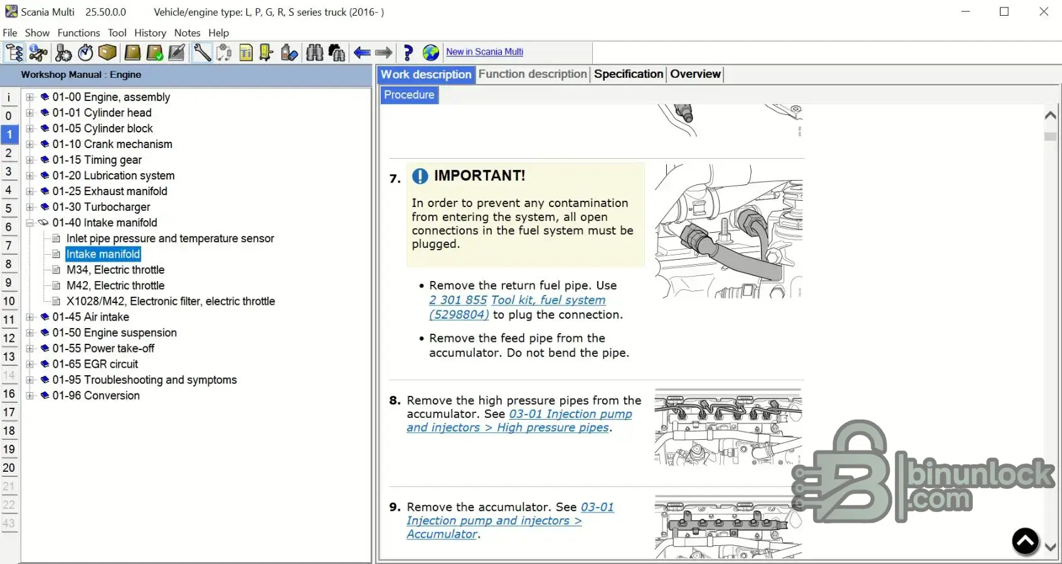The image size is (1062, 564).
Task: Select the M34, Electric throttle document
Action: click(x=115, y=270)
